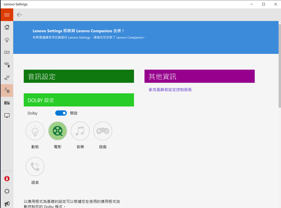Open the megaphone feedback icon
The width and height of the screenshot is (281, 208).
coord(7,203)
